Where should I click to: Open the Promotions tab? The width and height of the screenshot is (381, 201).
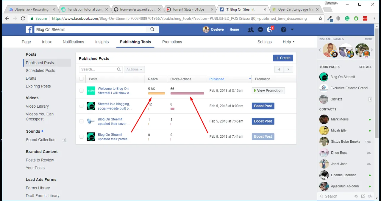(172, 42)
